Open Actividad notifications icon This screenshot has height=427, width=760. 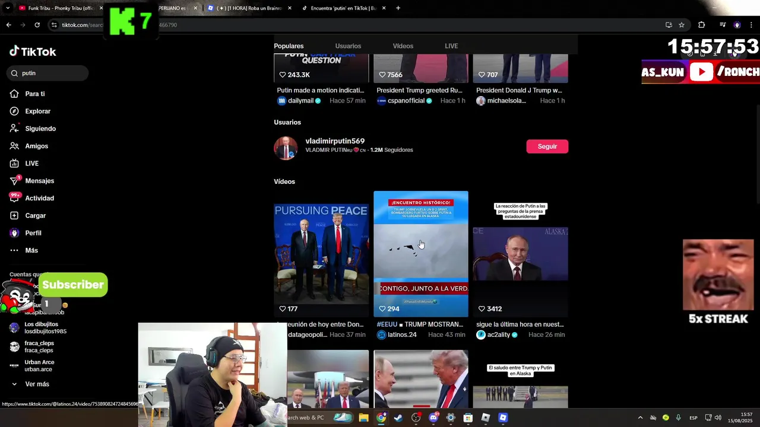pos(14,197)
